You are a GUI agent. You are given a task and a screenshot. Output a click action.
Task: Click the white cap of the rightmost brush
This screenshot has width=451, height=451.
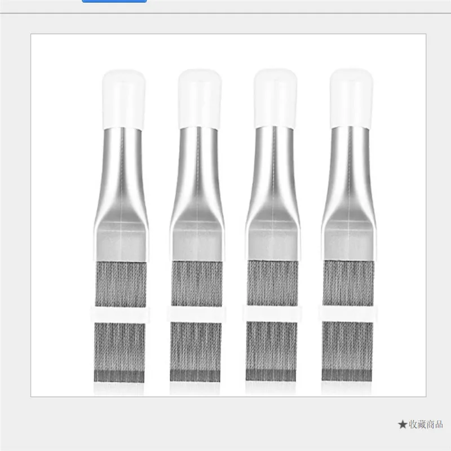point(351,98)
